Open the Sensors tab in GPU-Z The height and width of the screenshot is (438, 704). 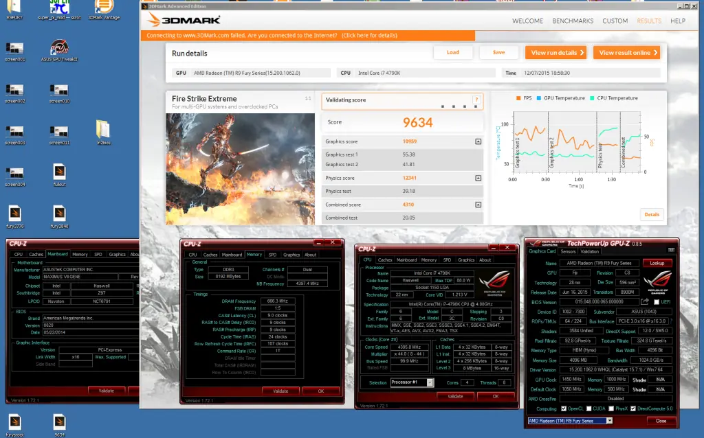pyautogui.click(x=568, y=251)
